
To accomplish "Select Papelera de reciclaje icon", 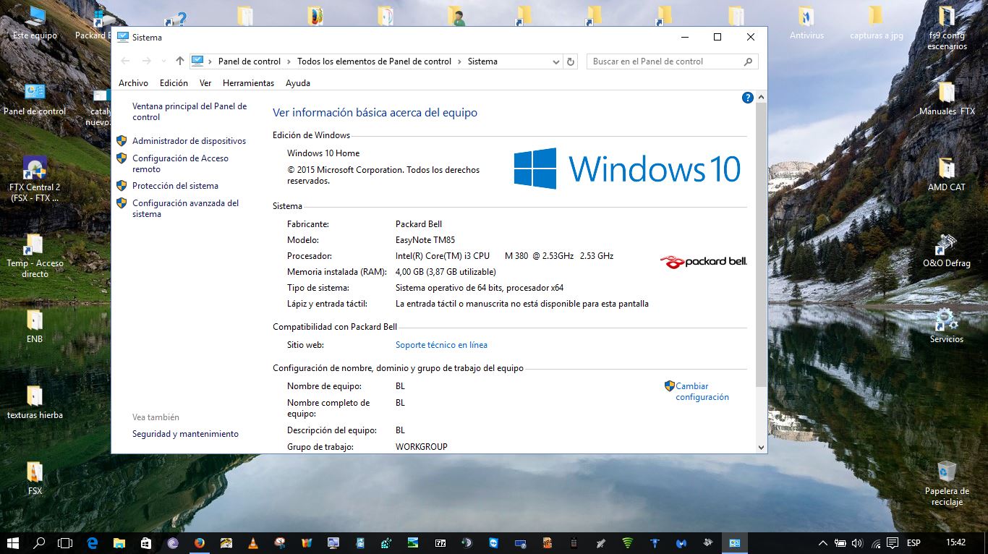I will tap(947, 484).
